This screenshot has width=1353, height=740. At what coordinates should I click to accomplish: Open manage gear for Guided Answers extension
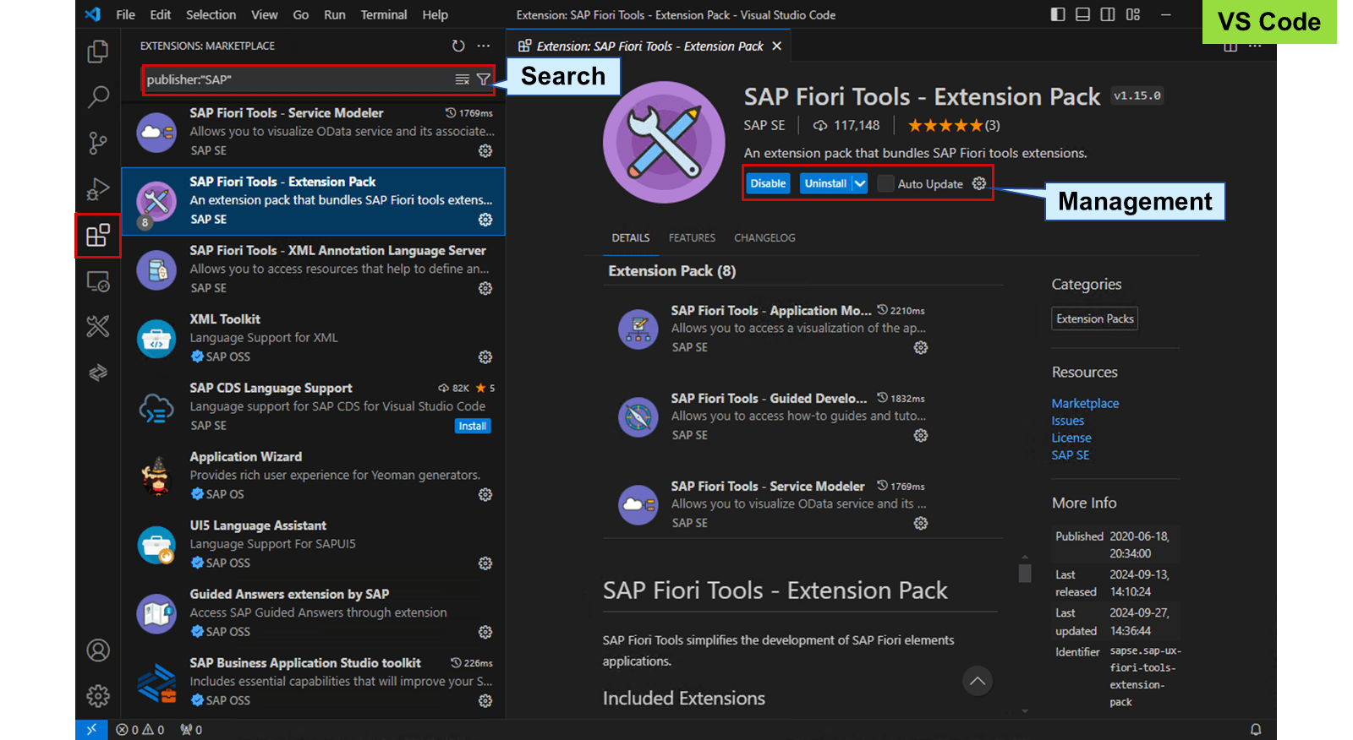pyautogui.click(x=485, y=632)
